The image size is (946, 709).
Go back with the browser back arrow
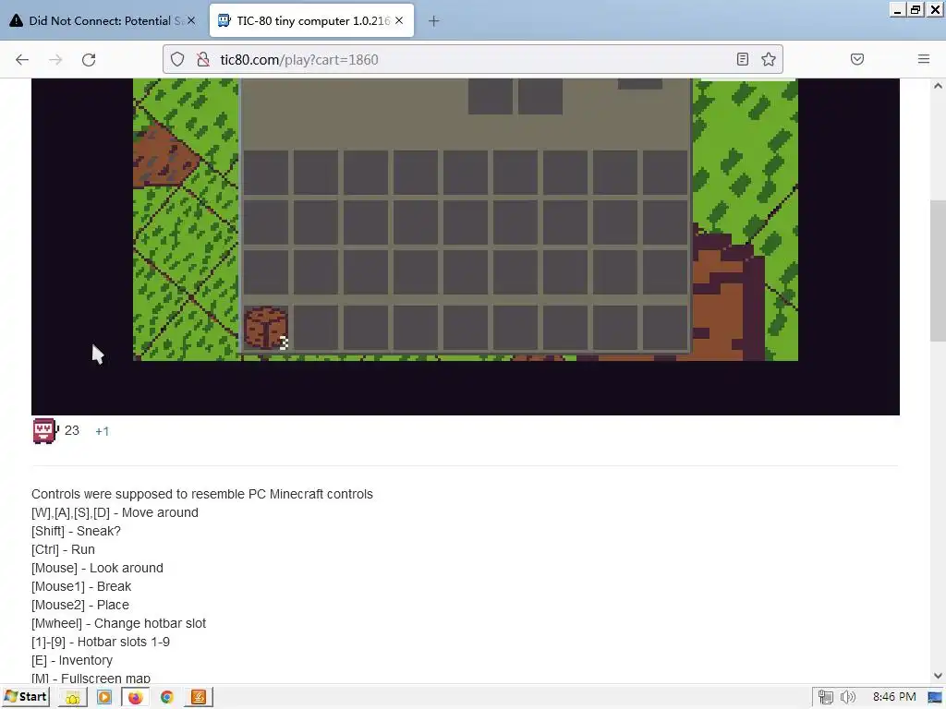(x=22, y=59)
